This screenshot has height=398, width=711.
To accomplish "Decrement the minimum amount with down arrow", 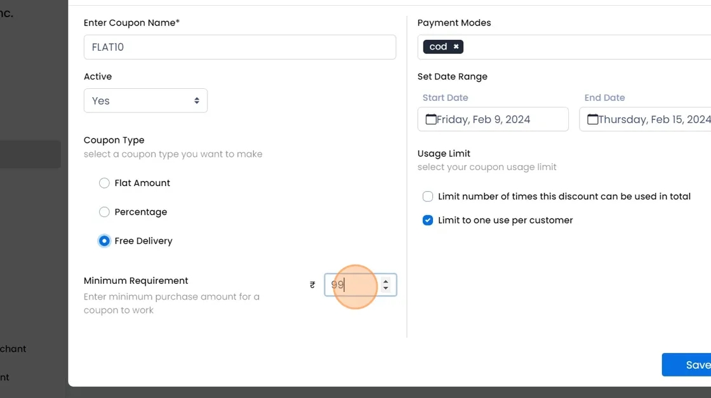I will point(385,289).
